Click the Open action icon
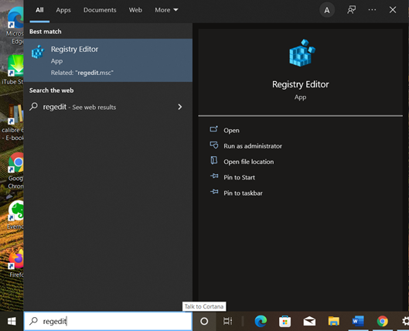The height and width of the screenshot is (331, 409). pyautogui.click(x=214, y=129)
